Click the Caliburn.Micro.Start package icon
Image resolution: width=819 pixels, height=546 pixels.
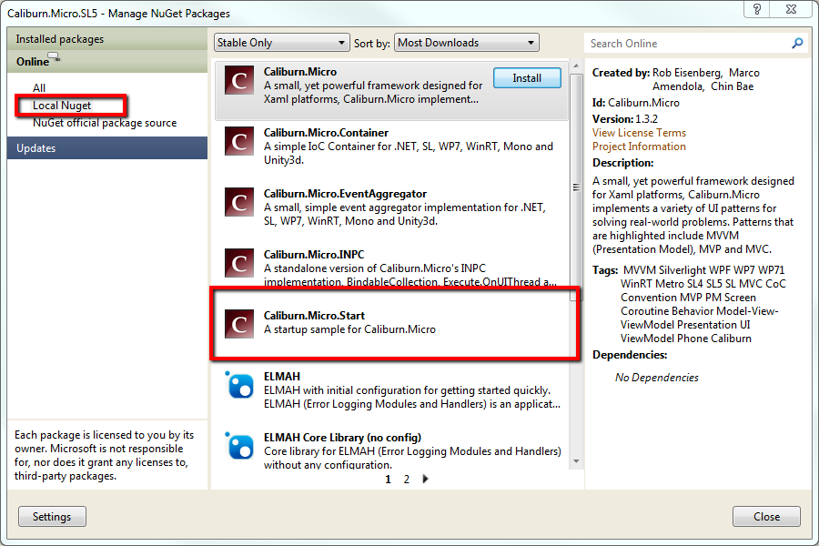(x=239, y=324)
